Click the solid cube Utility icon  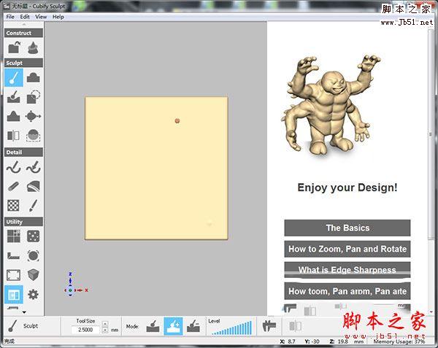pos(34,275)
